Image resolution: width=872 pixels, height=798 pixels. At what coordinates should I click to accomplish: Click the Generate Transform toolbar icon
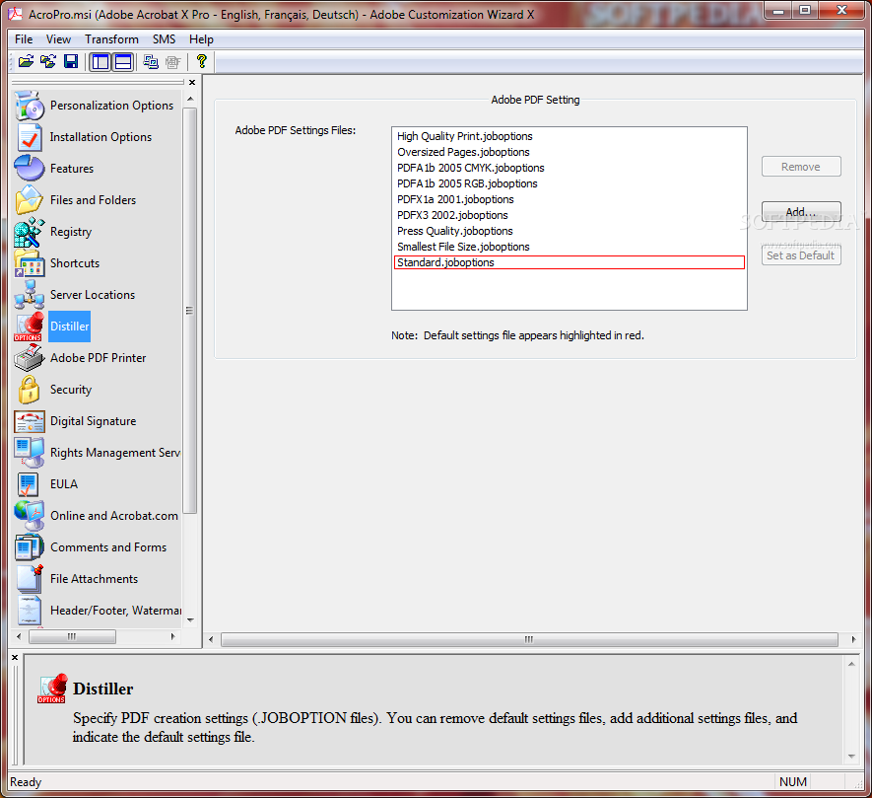(151, 61)
